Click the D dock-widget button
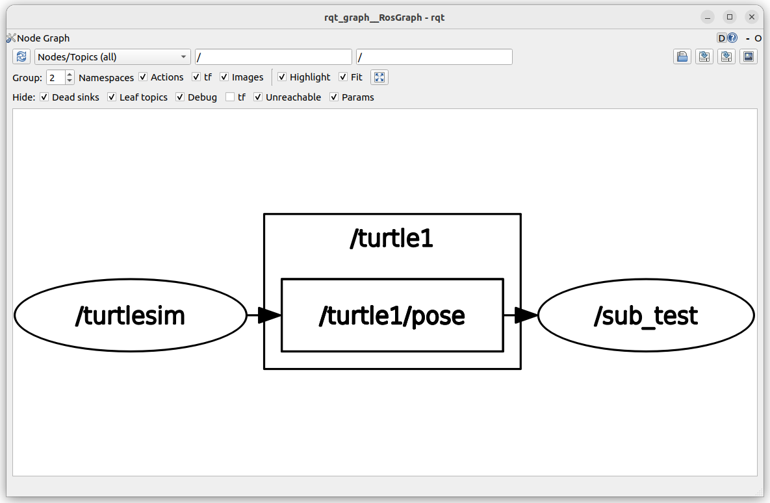The height and width of the screenshot is (503, 770). coord(721,38)
